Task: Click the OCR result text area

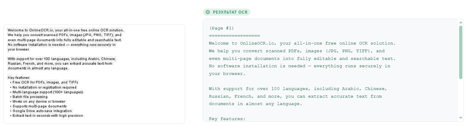Action: click(x=330, y=70)
